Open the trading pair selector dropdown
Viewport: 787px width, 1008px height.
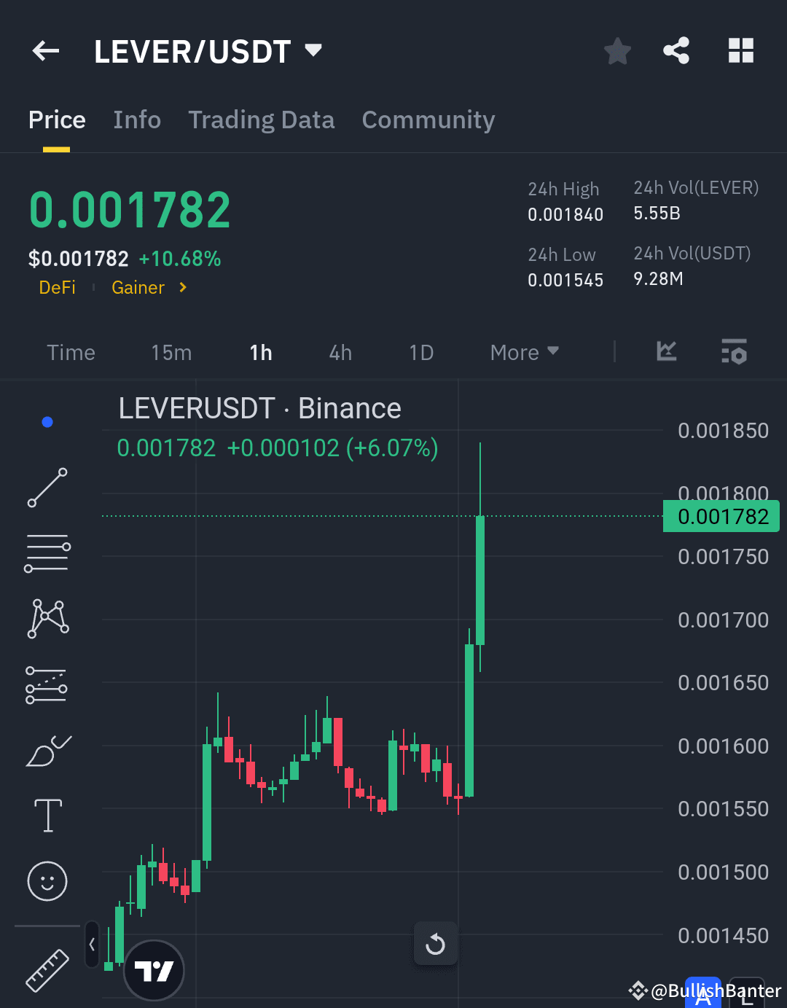tap(313, 51)
